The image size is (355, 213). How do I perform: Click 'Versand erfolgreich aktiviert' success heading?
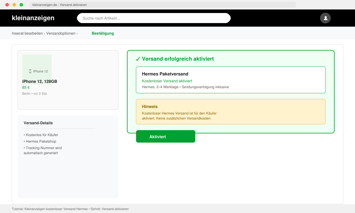tap(178, 59)
